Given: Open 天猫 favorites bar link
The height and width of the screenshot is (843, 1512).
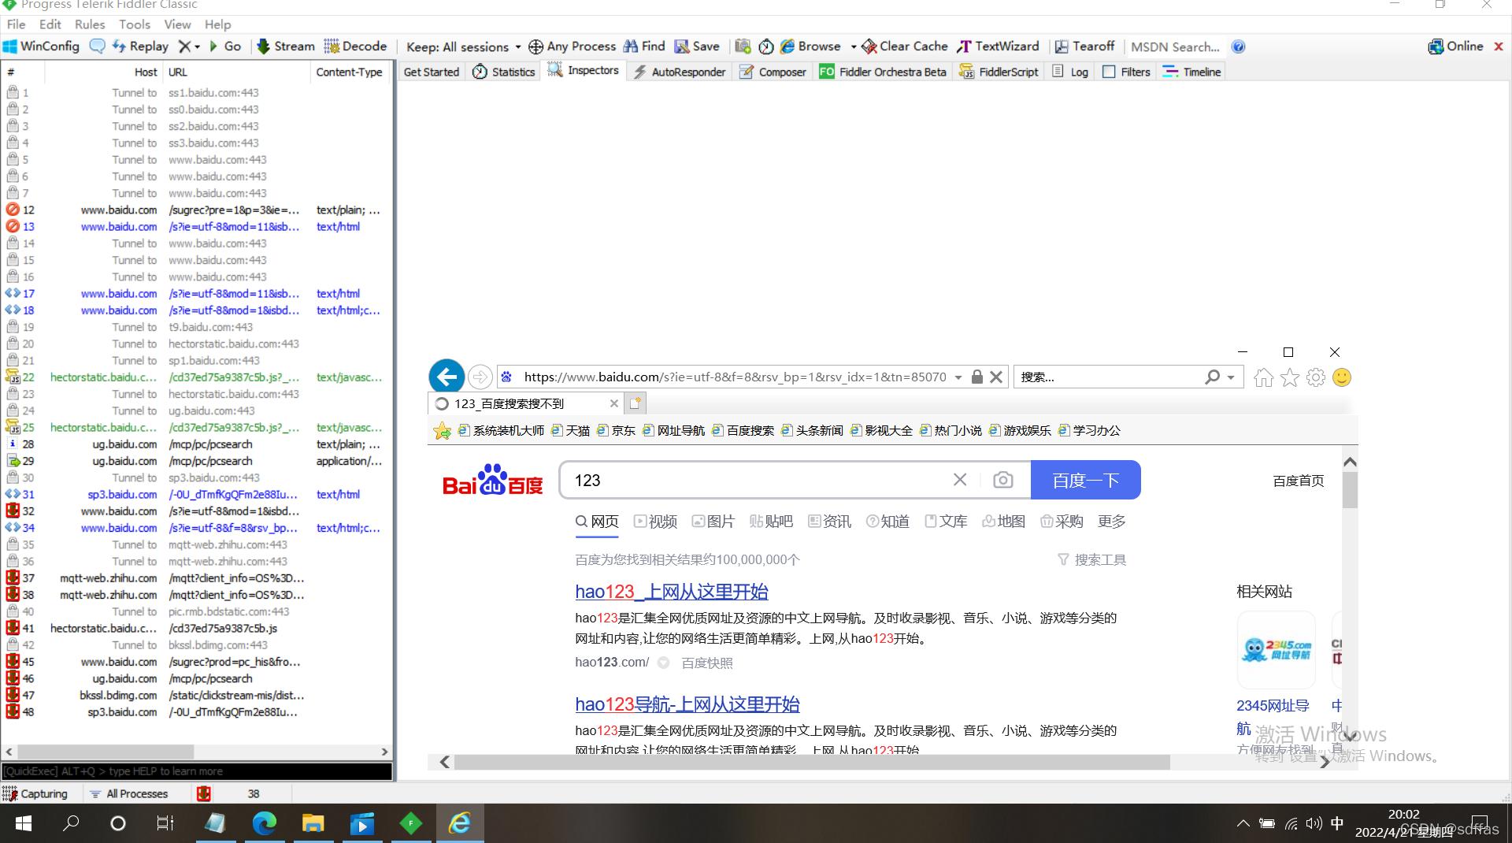Looking at the screenshot, I should [571, 430].
